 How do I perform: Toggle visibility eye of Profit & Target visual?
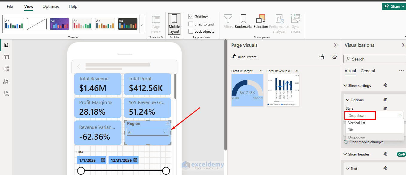coord(261,71)
